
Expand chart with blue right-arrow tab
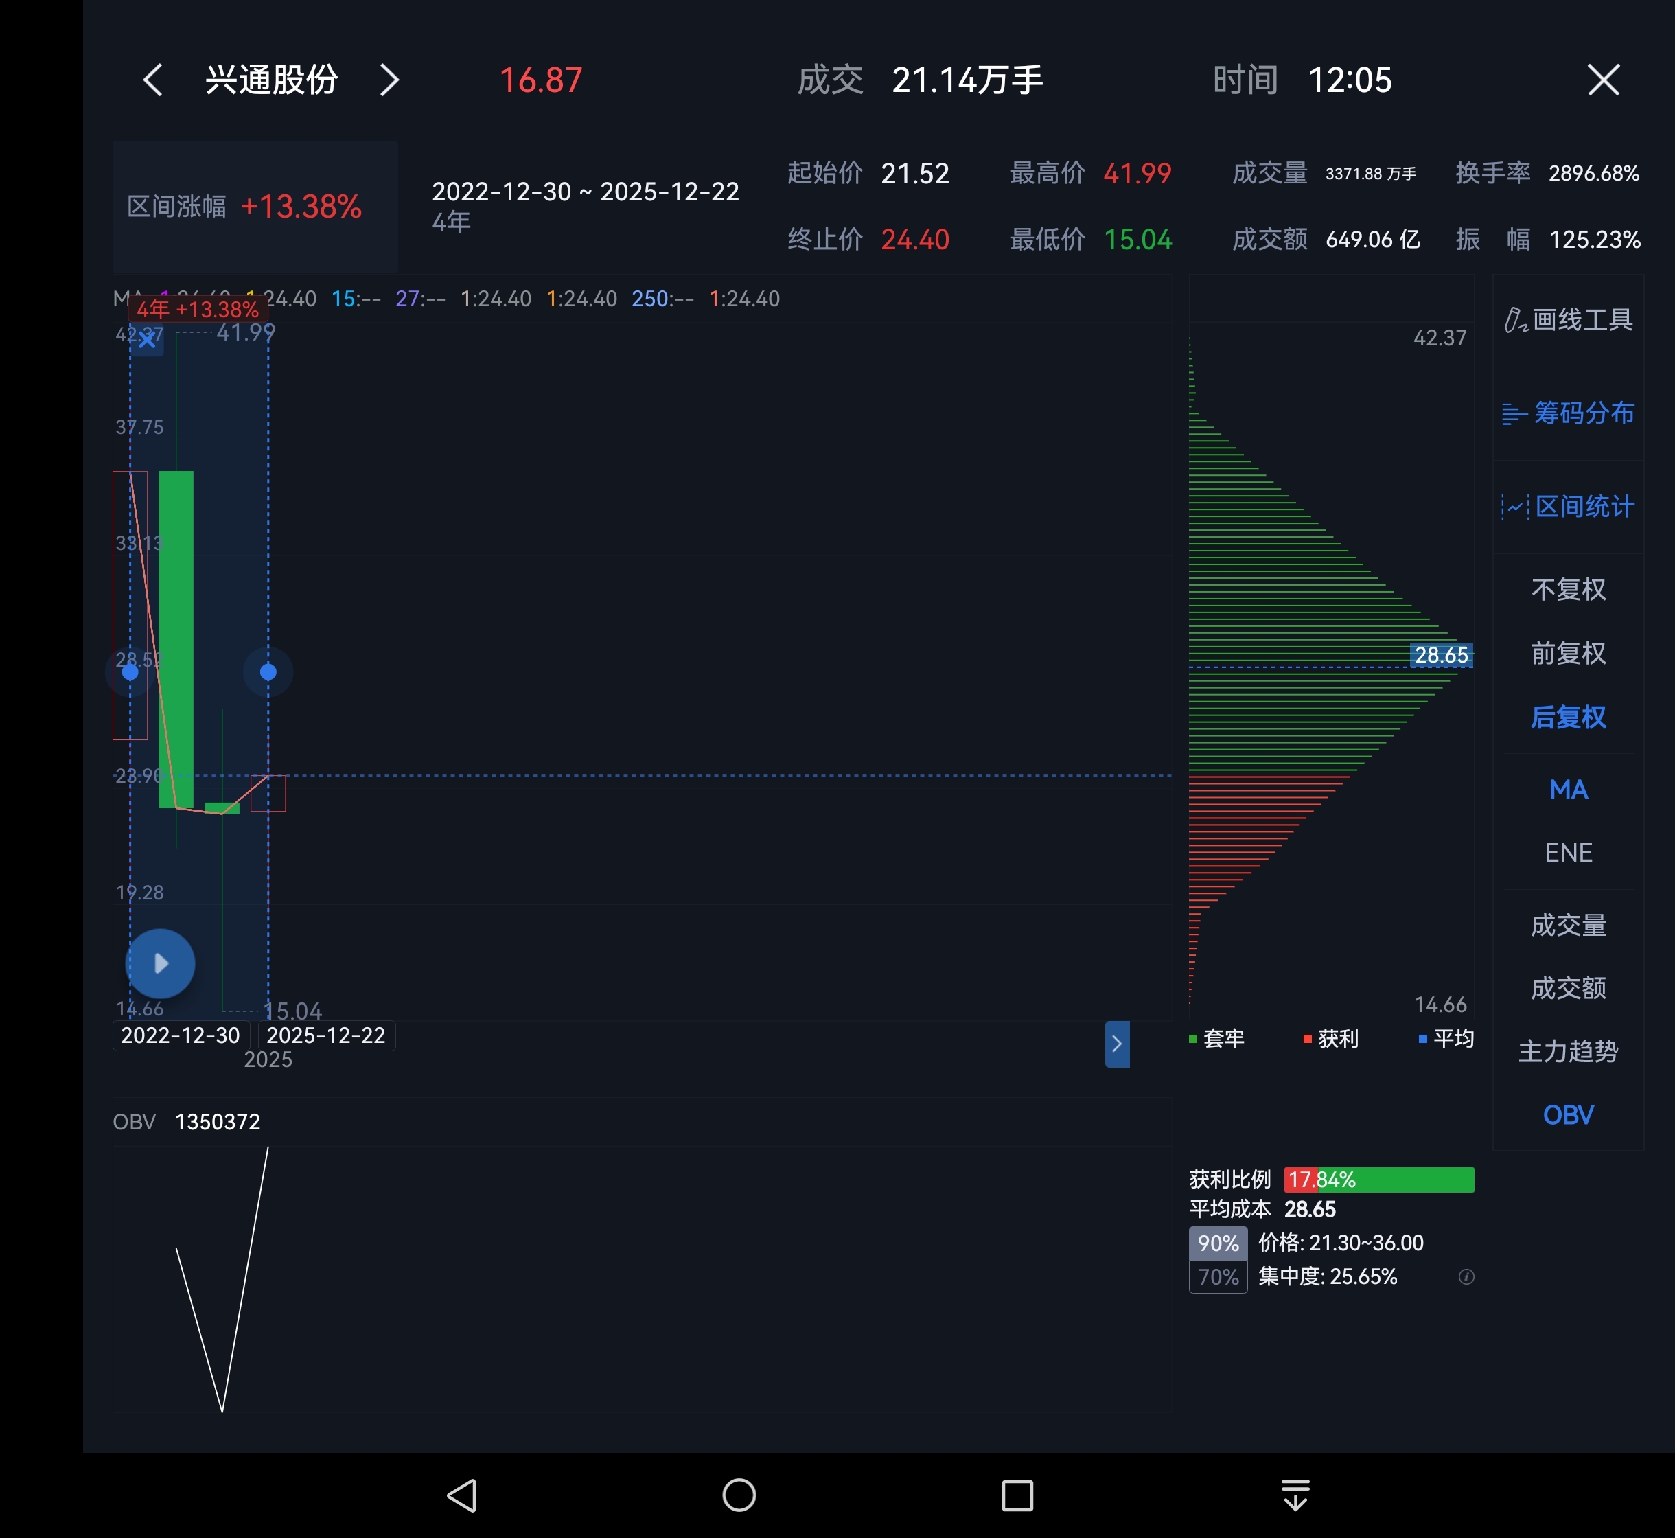click(1117, 1044)
